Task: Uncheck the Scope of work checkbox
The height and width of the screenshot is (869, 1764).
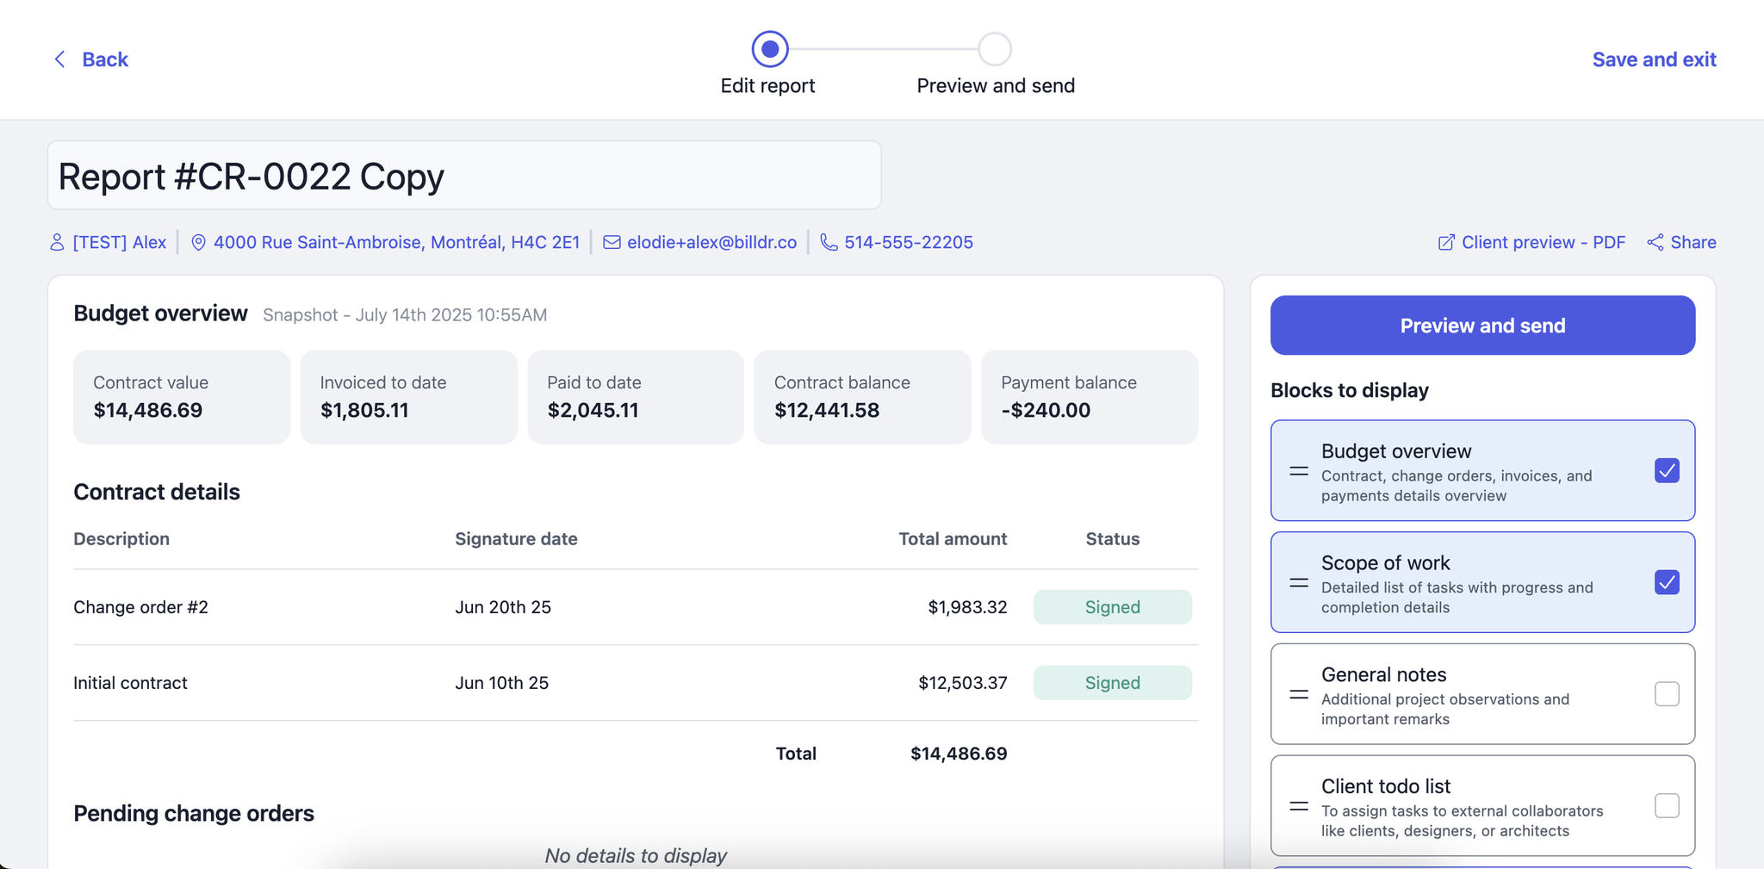Action: pos(1667,583)
